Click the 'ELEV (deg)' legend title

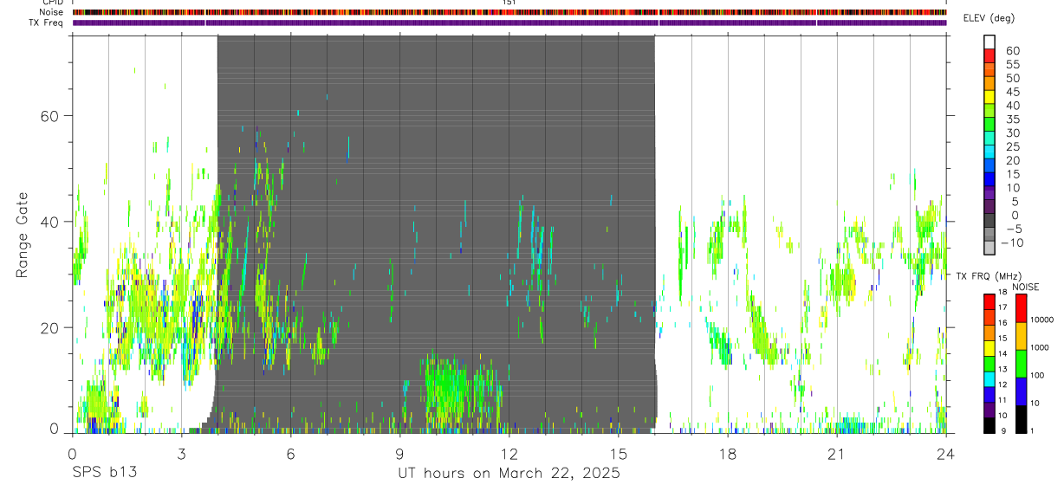pos(989,18)
